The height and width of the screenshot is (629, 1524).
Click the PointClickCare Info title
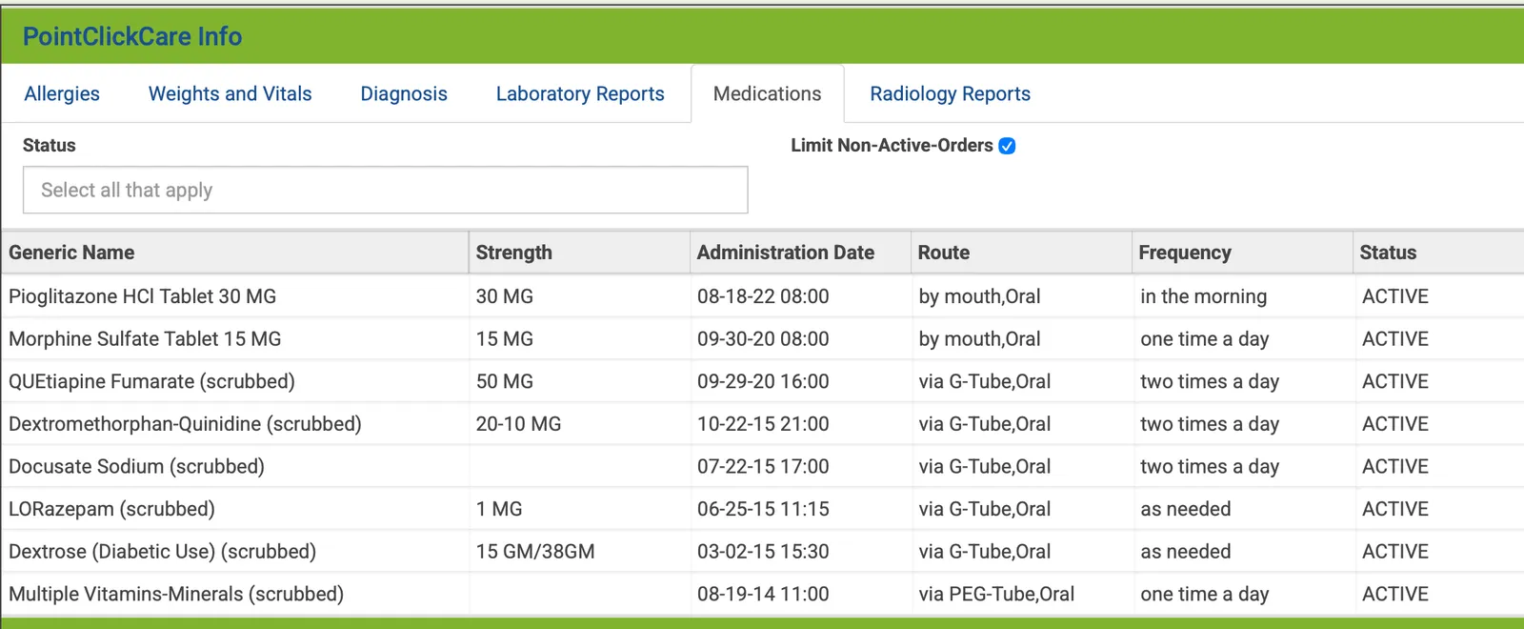click(x=132, y=36)
